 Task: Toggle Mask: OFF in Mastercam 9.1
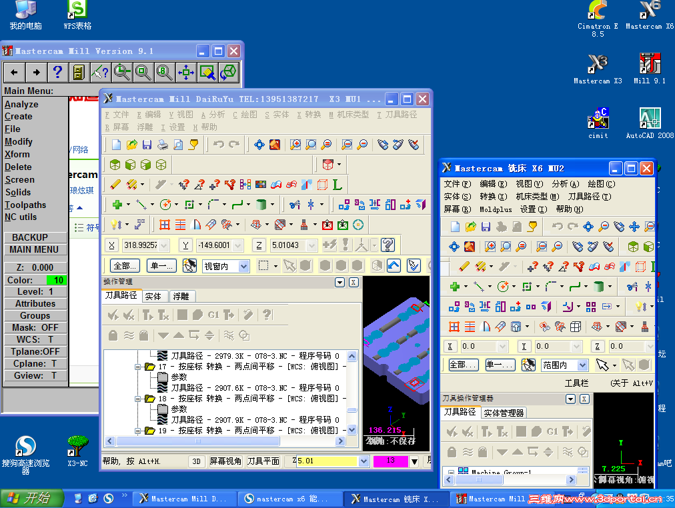(35, 327)
